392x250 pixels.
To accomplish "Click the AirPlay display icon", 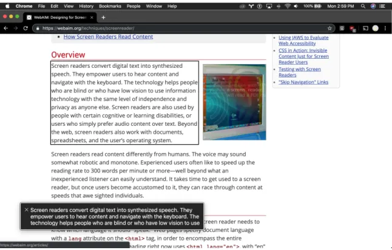I will (269, 6).
